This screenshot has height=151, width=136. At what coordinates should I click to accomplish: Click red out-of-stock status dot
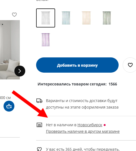pyautogui.click(x=105, y=125)
